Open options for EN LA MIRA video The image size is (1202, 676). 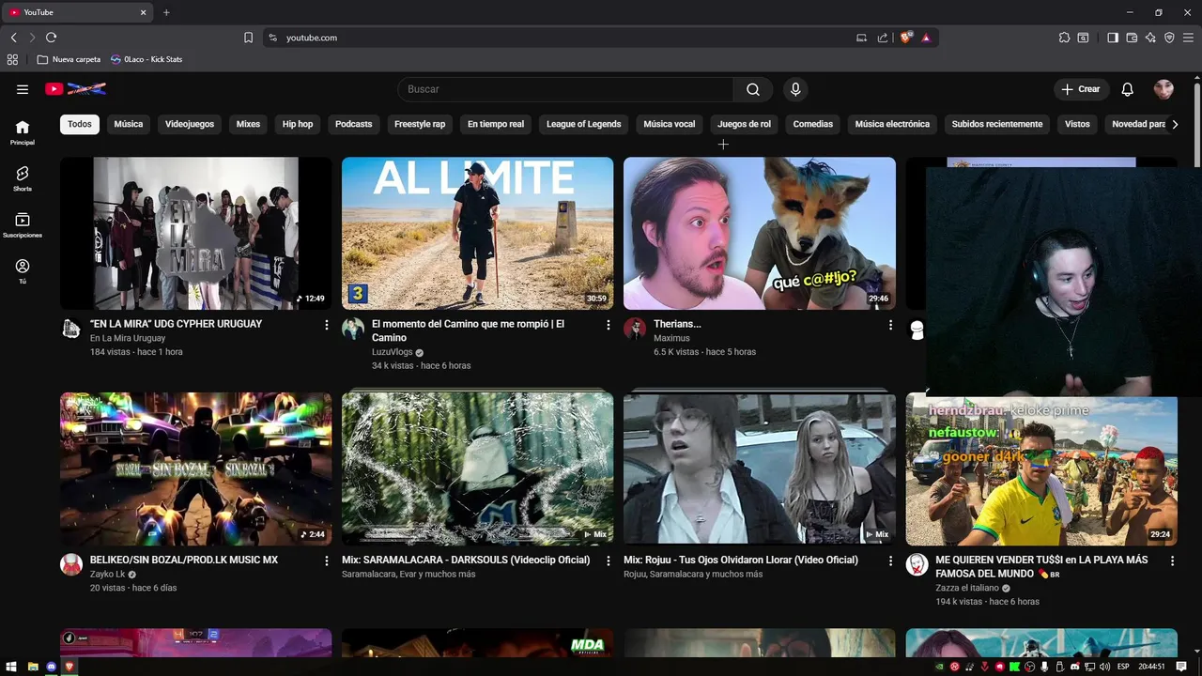(327, 325)
